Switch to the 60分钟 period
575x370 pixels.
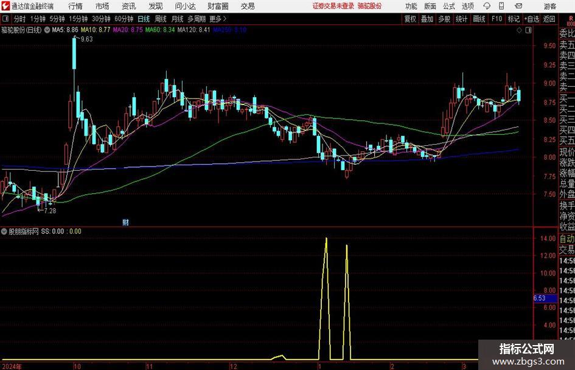[x=124, y=19]
